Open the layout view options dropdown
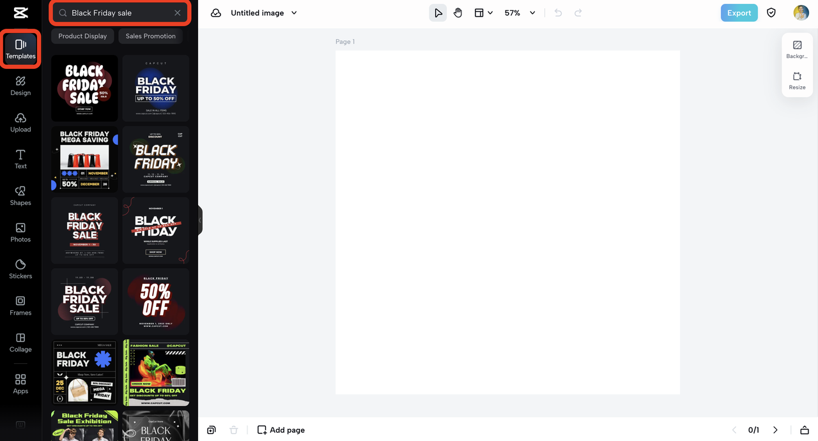The width and height of the screenshot is (818, 441). tap(484, 13)
